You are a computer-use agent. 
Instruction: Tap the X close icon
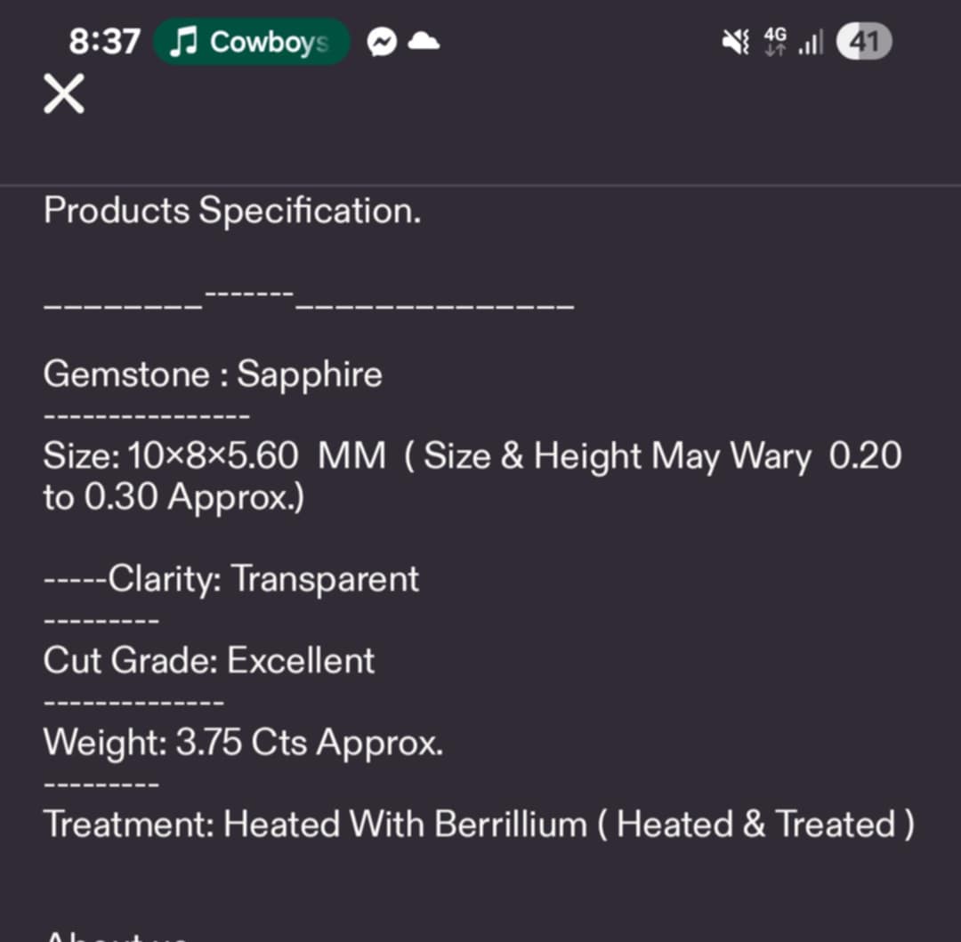click(64, 94)
